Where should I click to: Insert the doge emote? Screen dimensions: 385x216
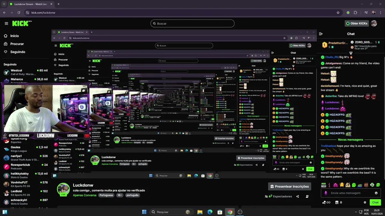[348, 185]
